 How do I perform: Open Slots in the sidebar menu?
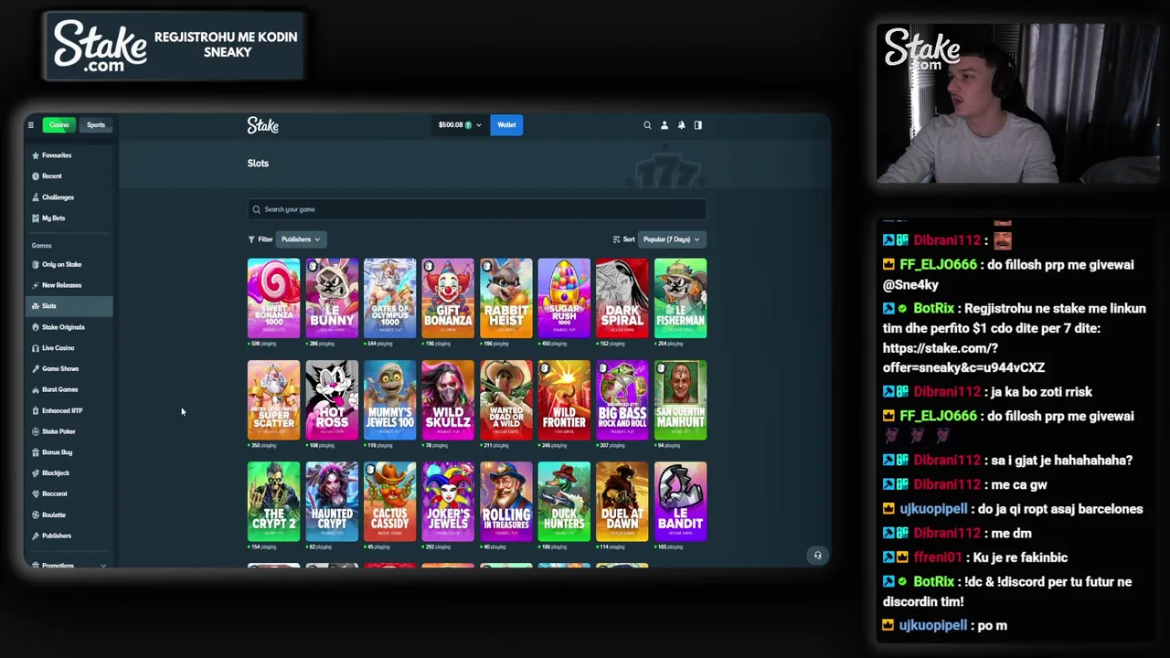69,306
